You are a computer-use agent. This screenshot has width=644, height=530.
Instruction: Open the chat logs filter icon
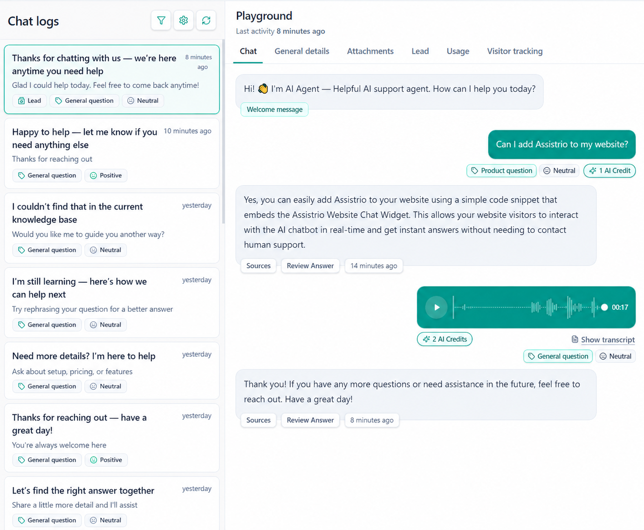(161, 20)
